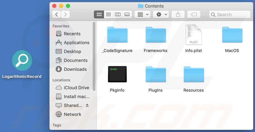Click the Edit Tags toolbar button

194,14
